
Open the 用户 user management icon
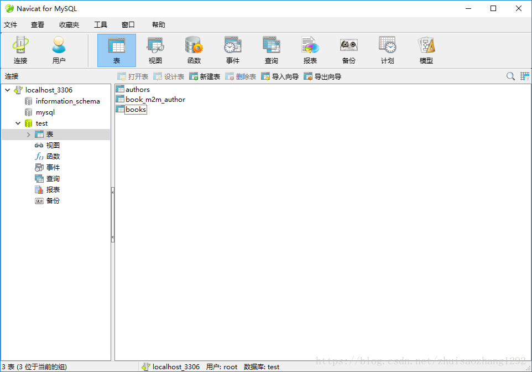click(59, 50)
